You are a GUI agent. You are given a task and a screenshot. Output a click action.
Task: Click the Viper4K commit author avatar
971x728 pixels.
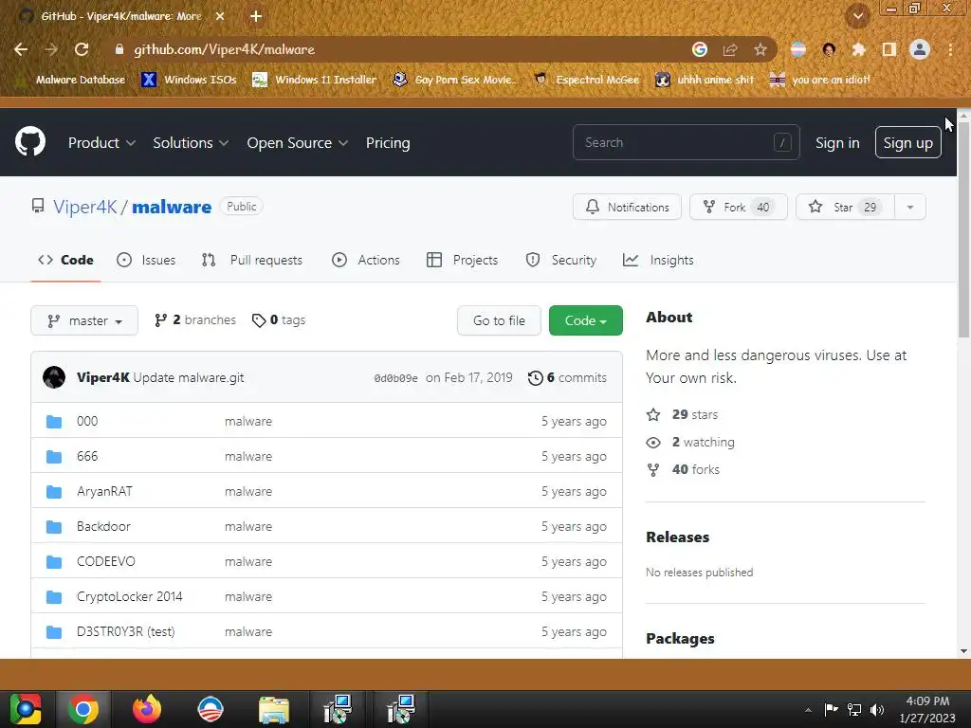54,377
